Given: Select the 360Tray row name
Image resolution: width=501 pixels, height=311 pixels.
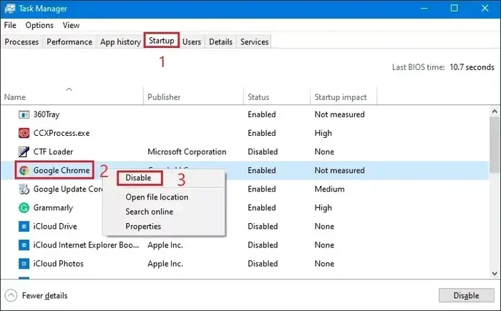Looking at the screenshot, I should pos(47,114).
